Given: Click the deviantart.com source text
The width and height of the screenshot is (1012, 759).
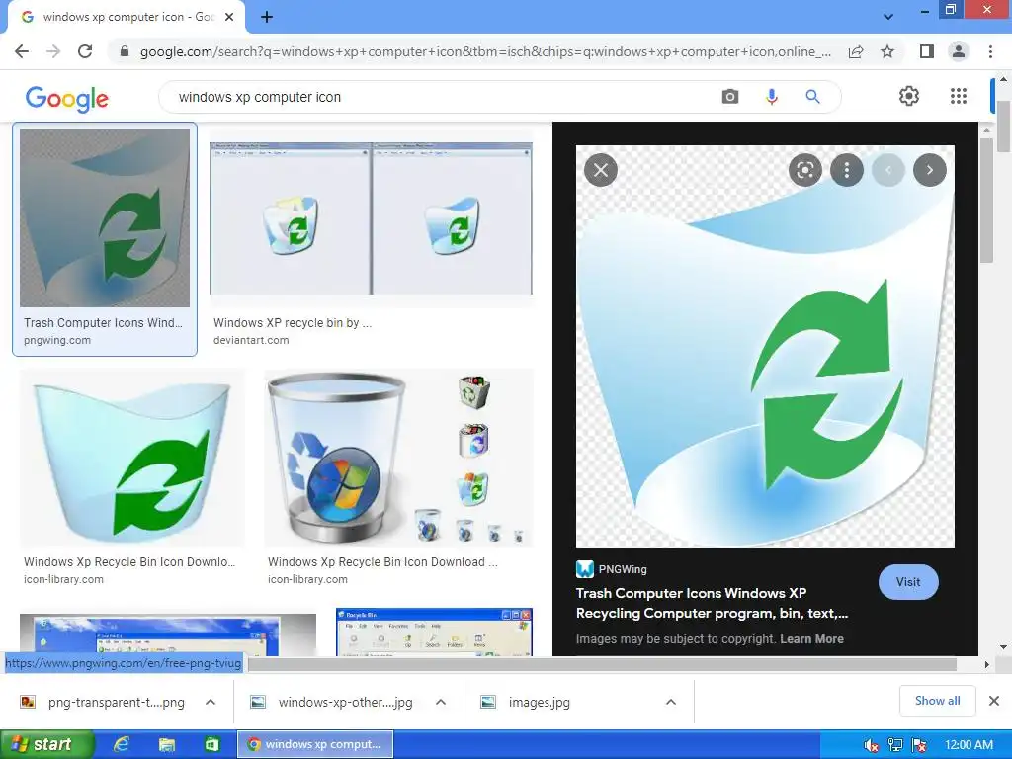Looking at the screenshot, I should click(x=251, y=340).
